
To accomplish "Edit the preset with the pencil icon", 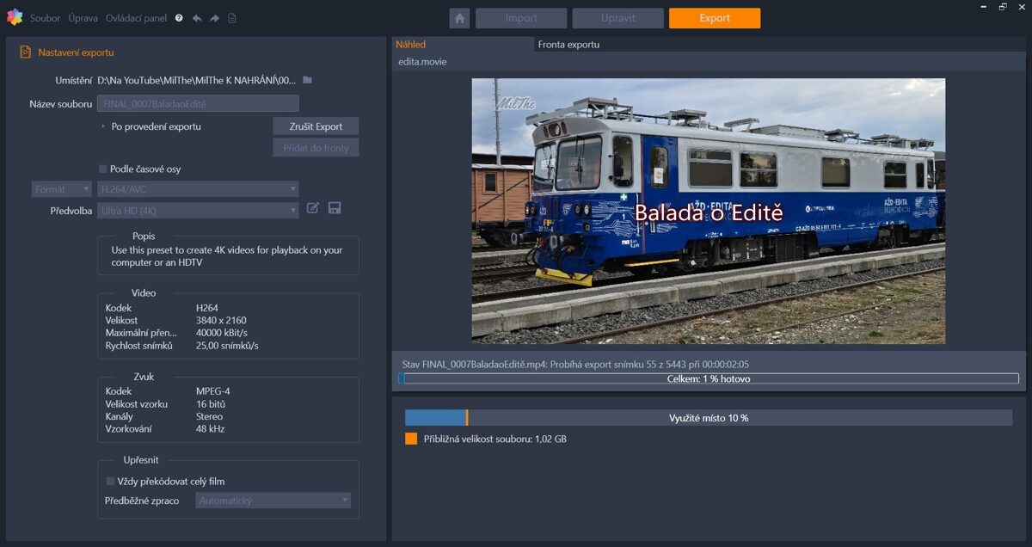I will coord(312,207).
